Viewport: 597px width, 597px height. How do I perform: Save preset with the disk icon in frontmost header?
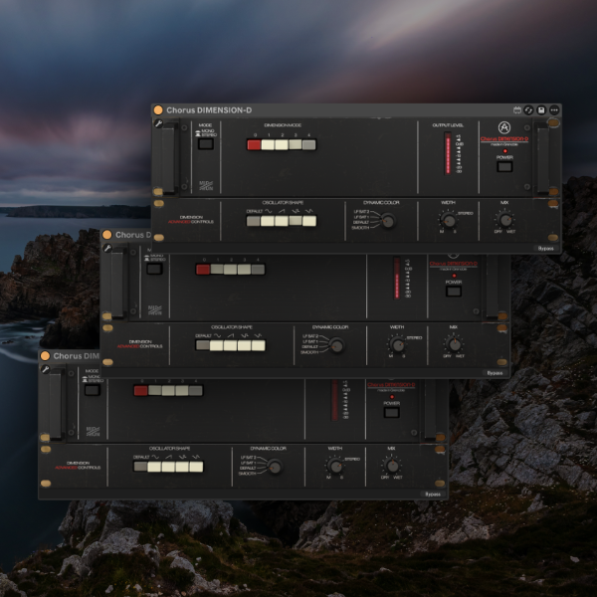coord(541,110)
